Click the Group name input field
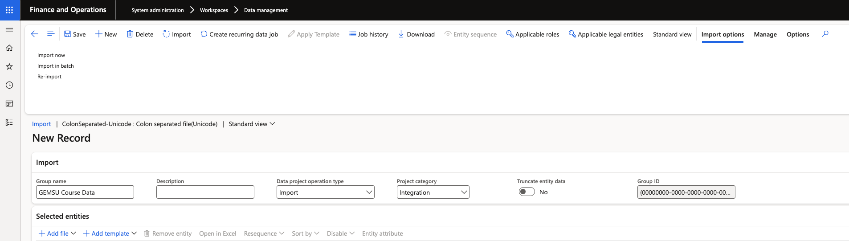 [85, 192]
